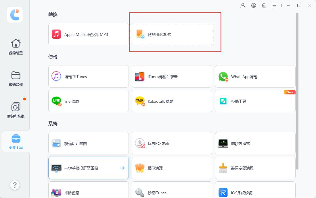This screenshot has width=316, height=198.
Task: Open the hamburger menu icon
Action: [274, 5]
